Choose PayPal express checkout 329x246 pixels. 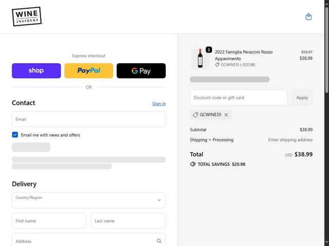point(89,71)
